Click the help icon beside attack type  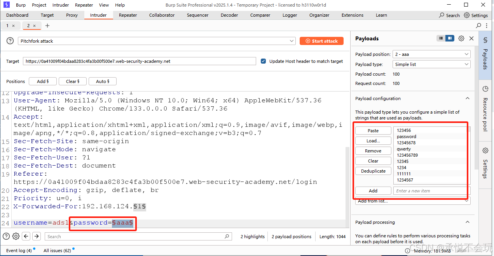(x=10, y=41)
